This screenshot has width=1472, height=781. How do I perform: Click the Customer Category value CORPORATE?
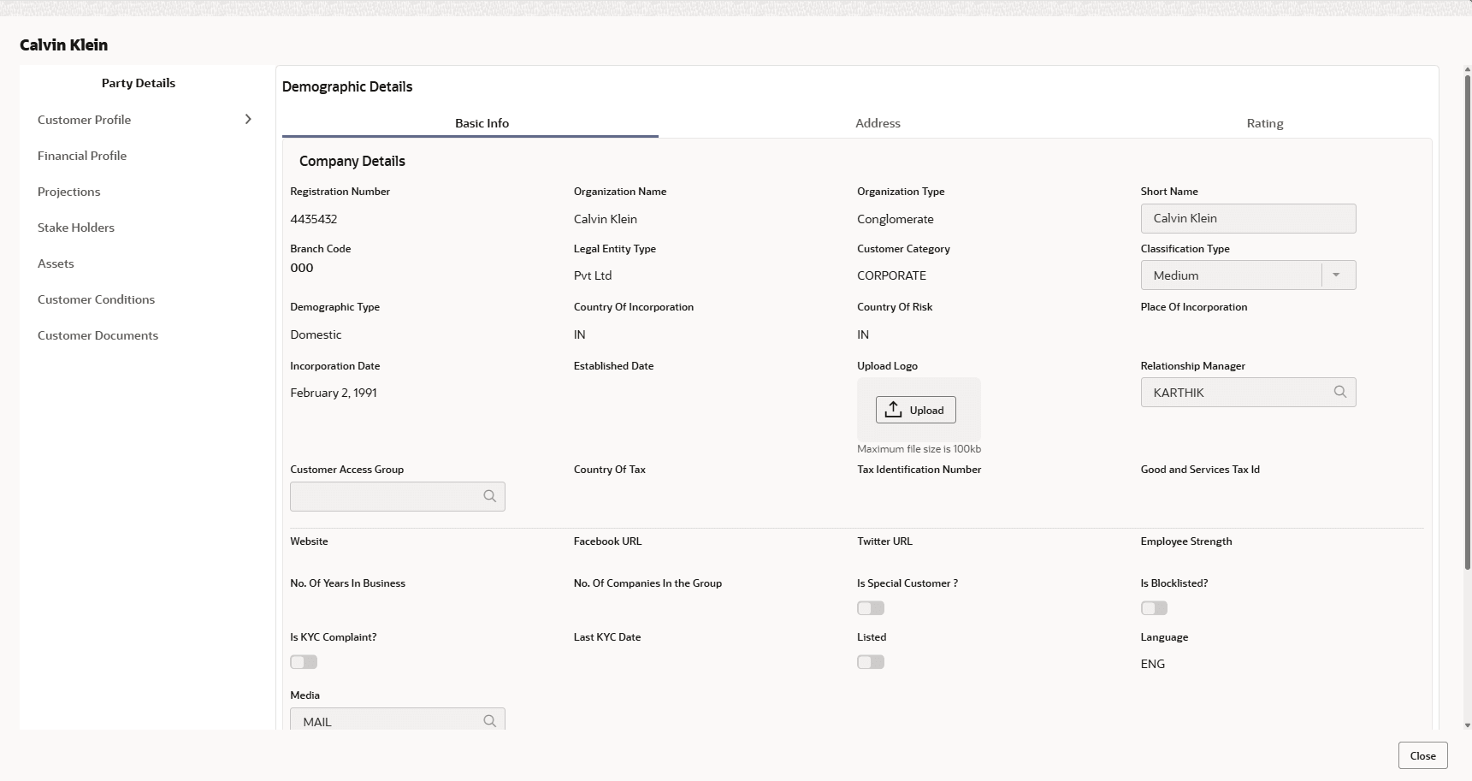(x=892, y=275)
